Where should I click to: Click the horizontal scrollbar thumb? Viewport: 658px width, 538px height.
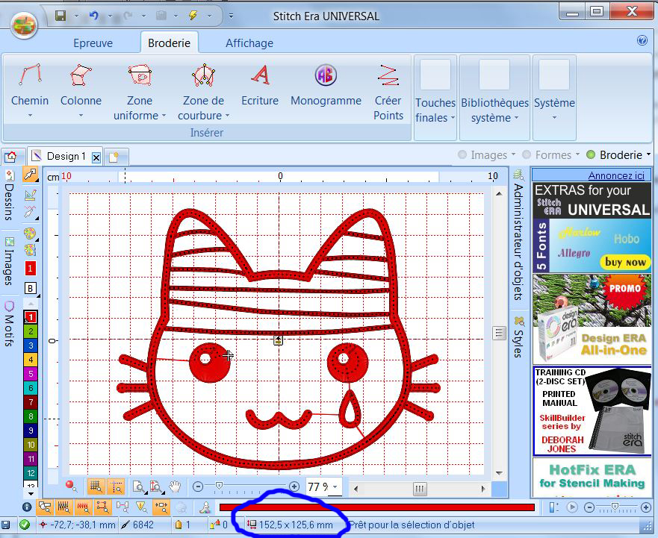click(x=419, y=489)
